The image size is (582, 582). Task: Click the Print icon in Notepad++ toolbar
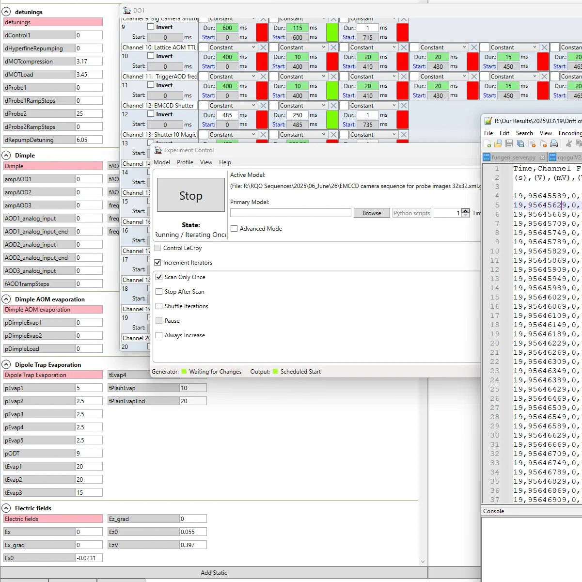click(554, 144)
